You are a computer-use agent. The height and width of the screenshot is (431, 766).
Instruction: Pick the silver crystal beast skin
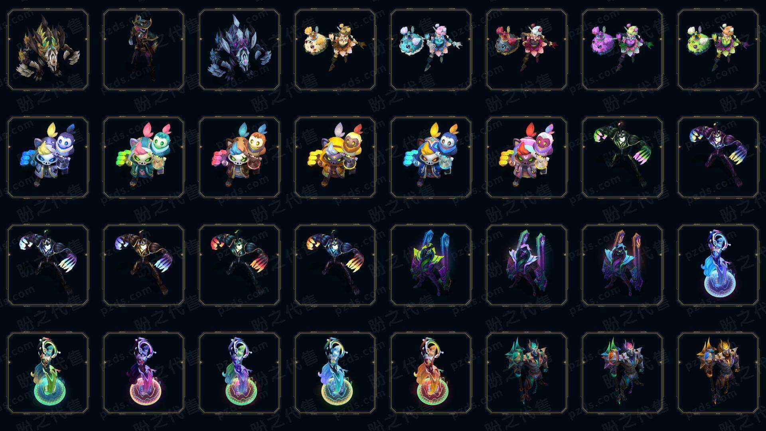pos(239,50)
